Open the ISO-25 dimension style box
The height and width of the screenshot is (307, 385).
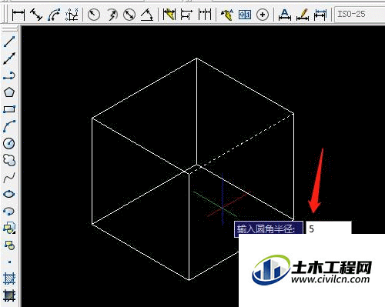(360, 14)
